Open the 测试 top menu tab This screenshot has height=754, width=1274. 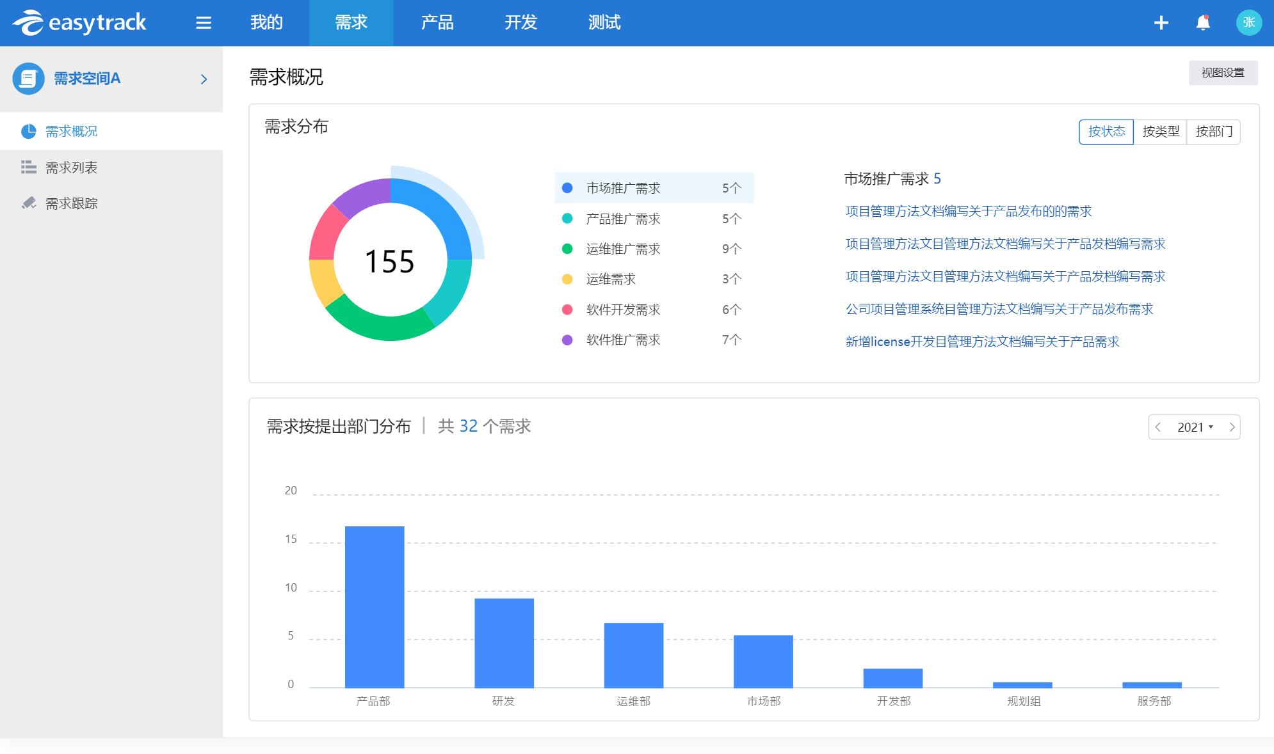[604, 23]
